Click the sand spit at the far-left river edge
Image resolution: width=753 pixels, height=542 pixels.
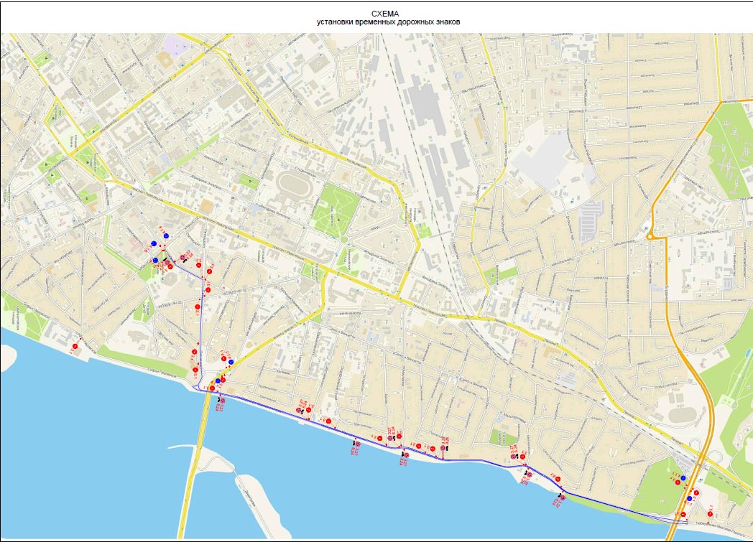(x=9, y=357)
